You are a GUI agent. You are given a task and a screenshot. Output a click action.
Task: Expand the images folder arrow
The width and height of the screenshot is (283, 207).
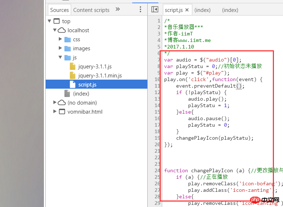tap(61, 48)
